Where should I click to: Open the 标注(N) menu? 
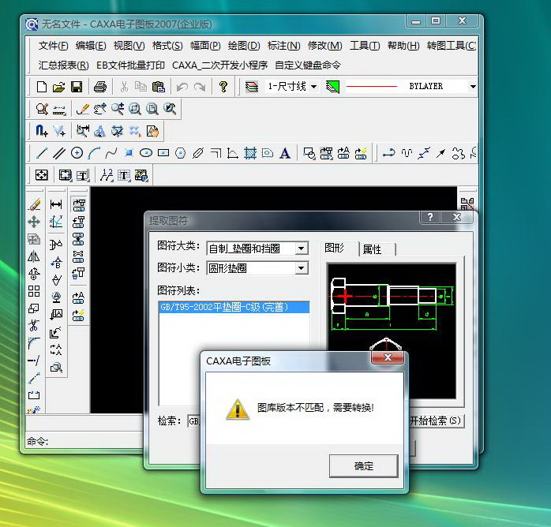click(x=283, y=46)
